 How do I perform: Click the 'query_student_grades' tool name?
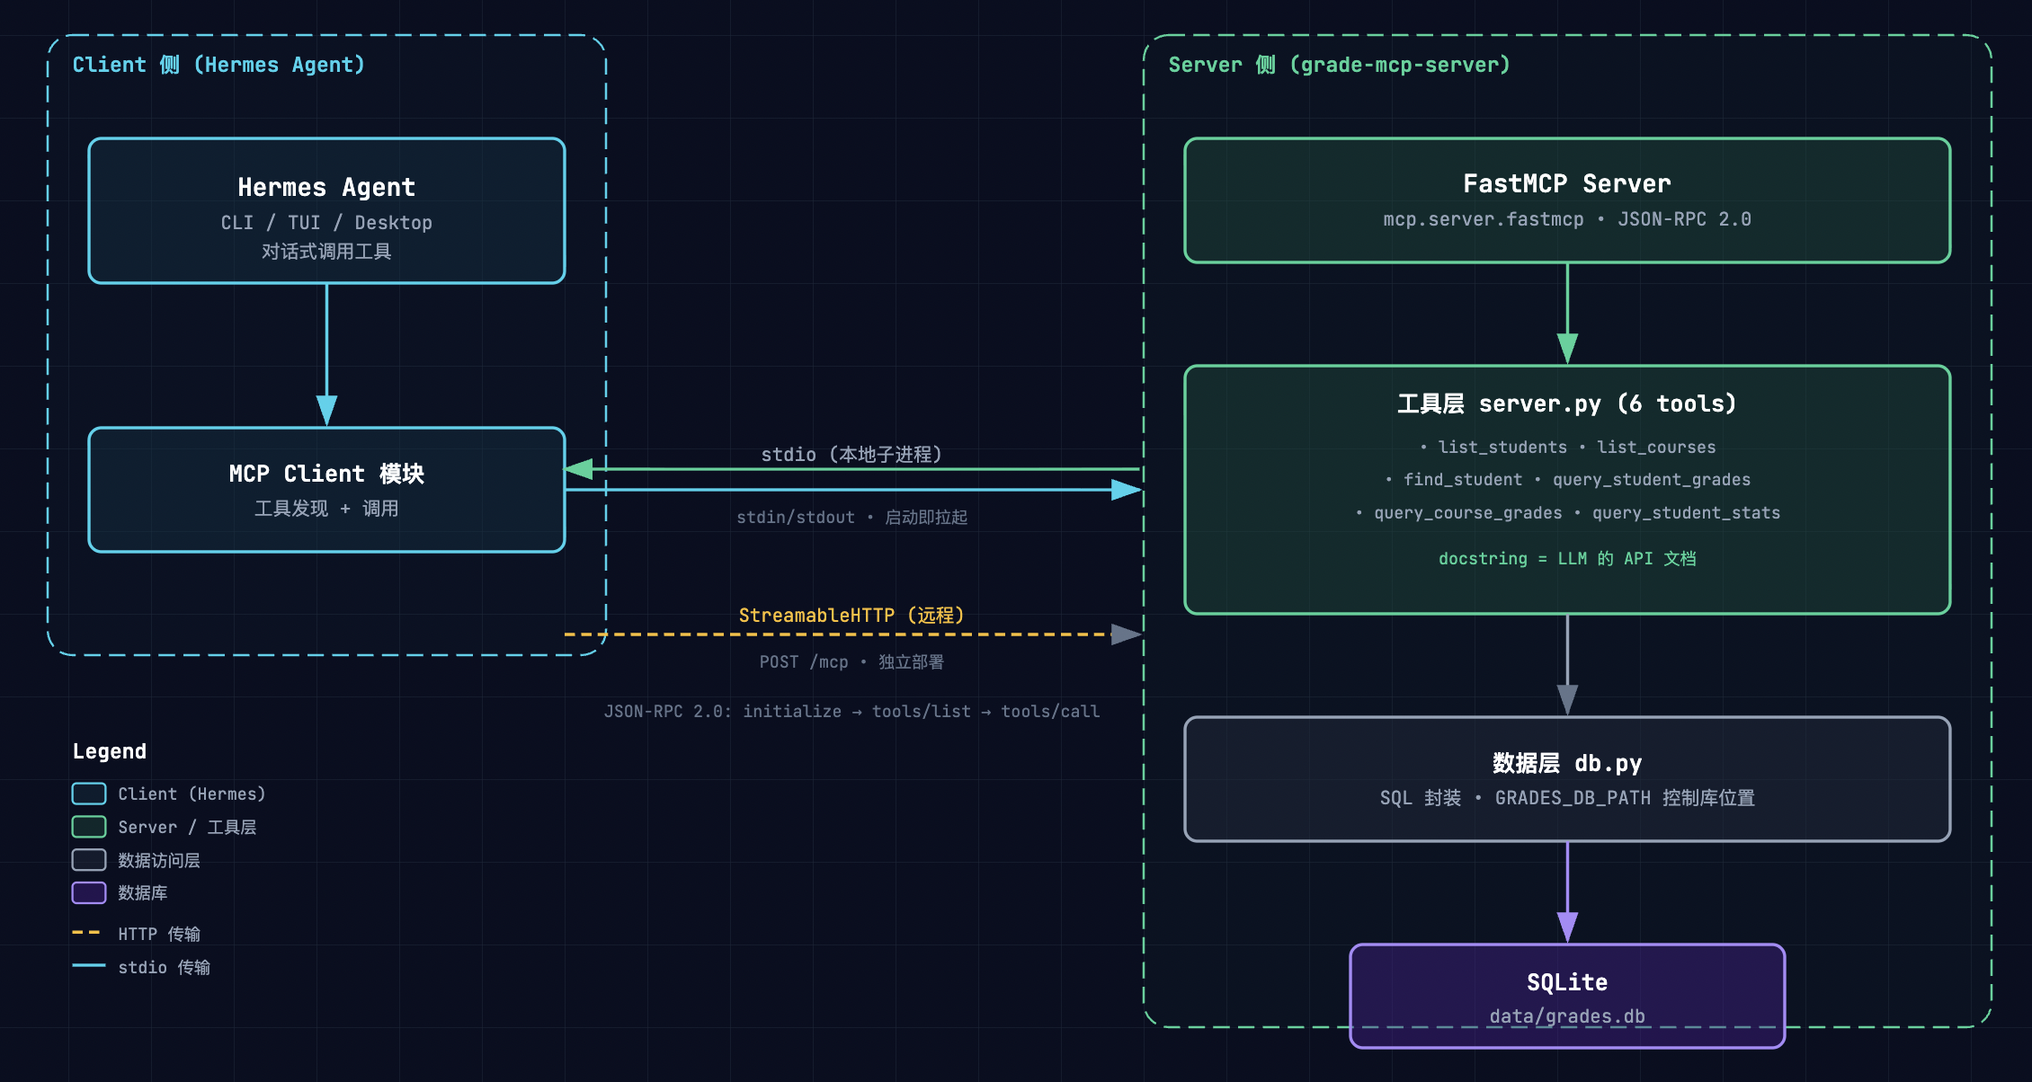pyautogui.click(x=1652, y=480)
